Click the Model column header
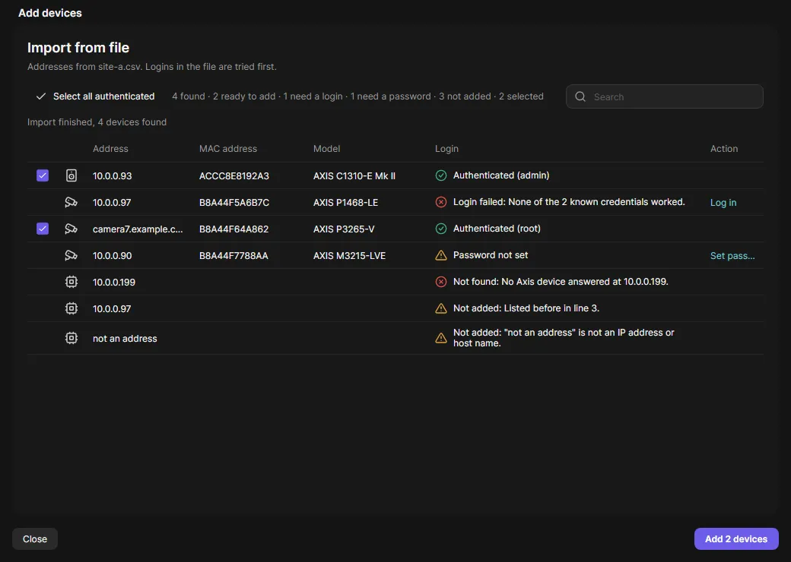Image resolution: width=791 pixels, height=562 pixels. tap(326, 149)
